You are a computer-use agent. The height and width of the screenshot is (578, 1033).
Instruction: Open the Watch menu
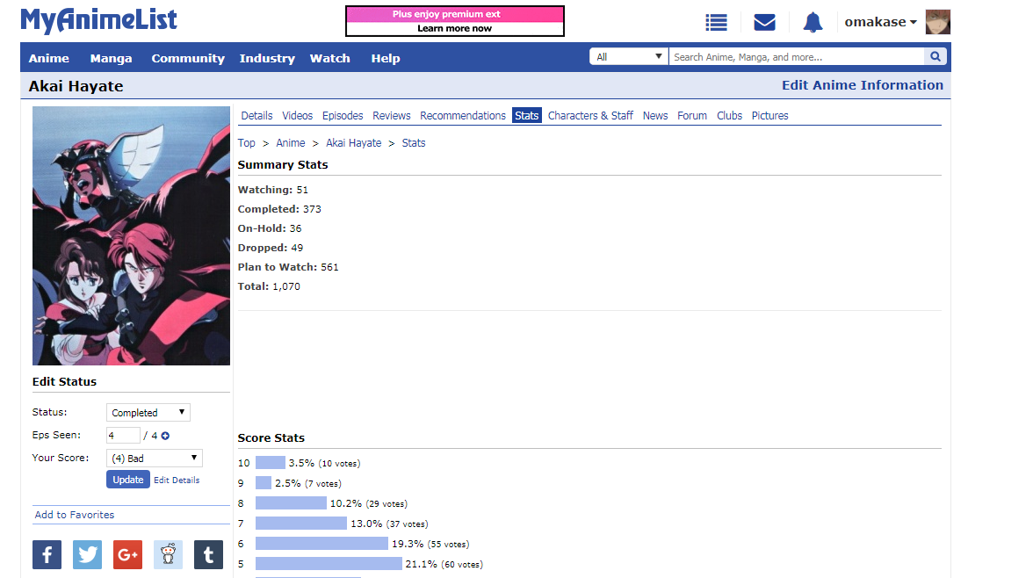(330, 58)
